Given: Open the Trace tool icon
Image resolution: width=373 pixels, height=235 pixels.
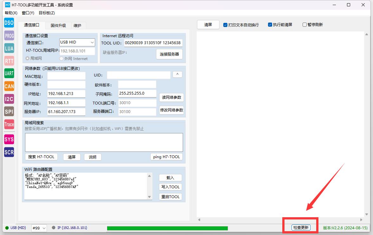Looking at the screenshot, I should click(9, 124).
